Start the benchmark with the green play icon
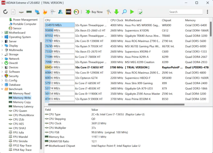Viewport: 213px width, 153px height. click(x=132, y=12)
